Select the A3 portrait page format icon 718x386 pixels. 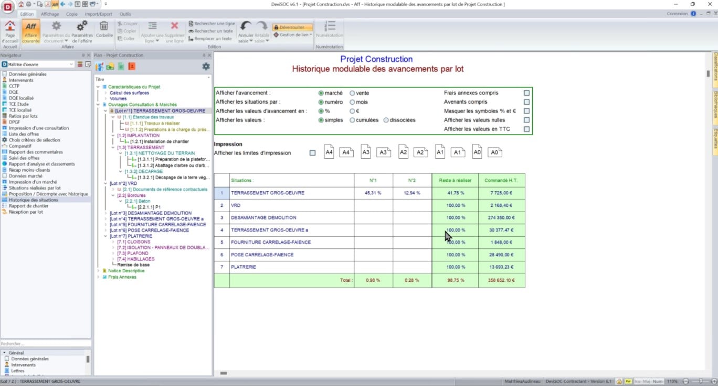[365, 152]
